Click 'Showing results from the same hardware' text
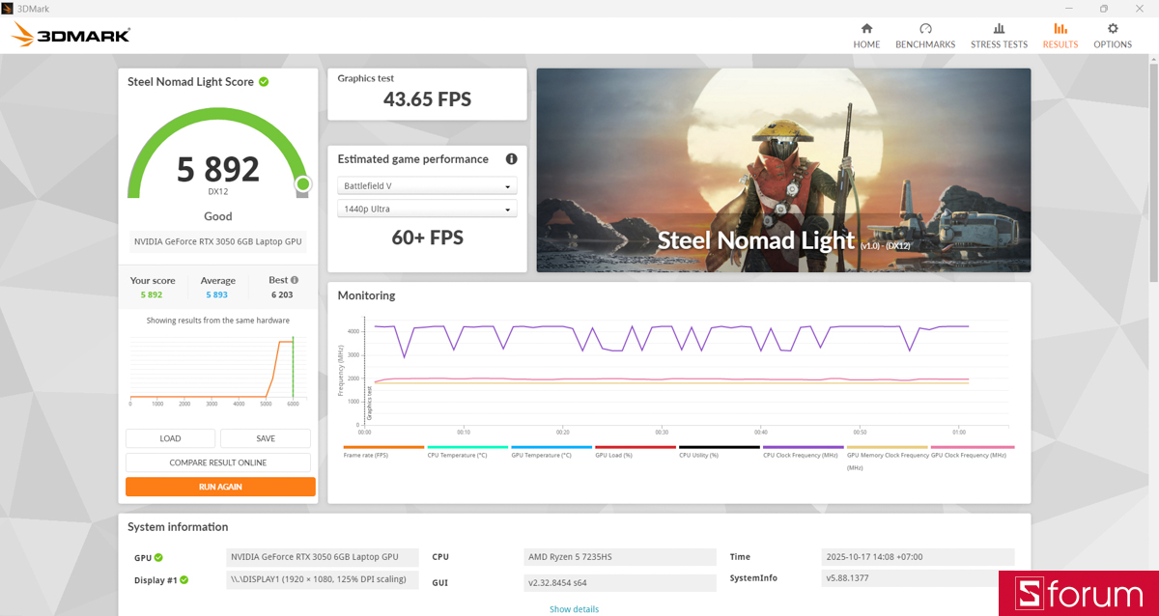Viewport: 1159px width, 616px height. pyautogui.click(x=218, y=321)
